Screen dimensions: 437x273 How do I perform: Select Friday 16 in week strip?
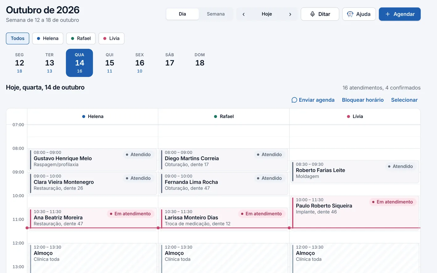click(139, 63)
